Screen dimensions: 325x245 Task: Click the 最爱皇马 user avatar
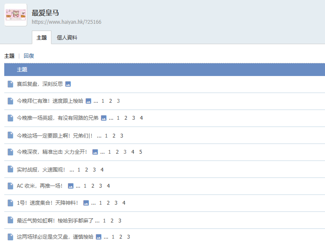click(x=16, y=15)
